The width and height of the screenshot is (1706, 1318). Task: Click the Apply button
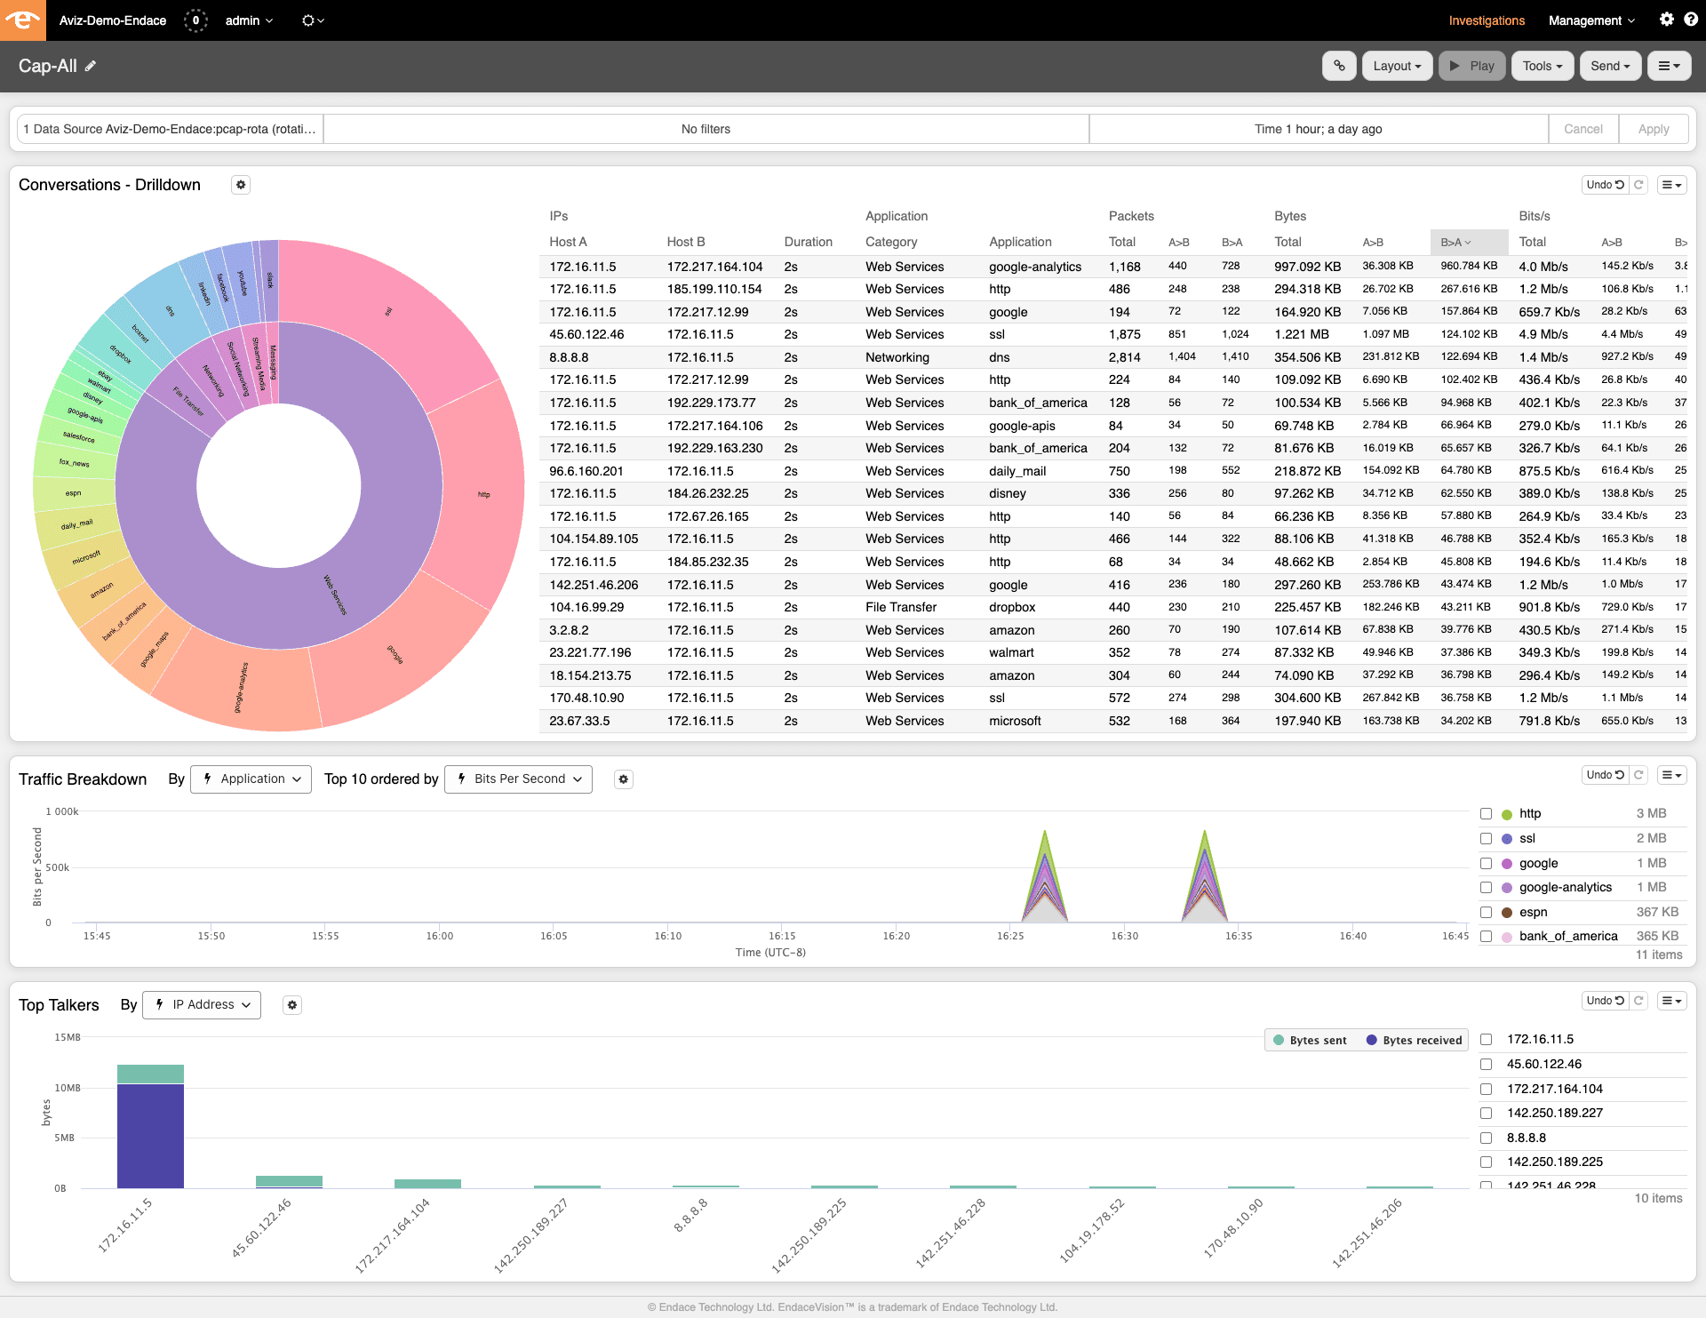(1653, 129)
